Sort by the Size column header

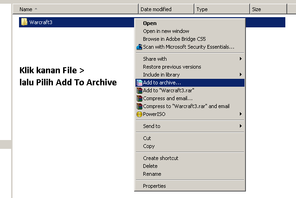pos(268,9)
